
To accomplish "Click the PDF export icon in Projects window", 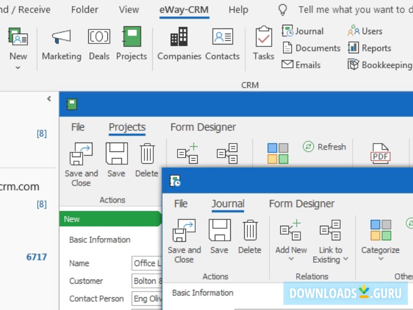I will [x=380, y=153].
